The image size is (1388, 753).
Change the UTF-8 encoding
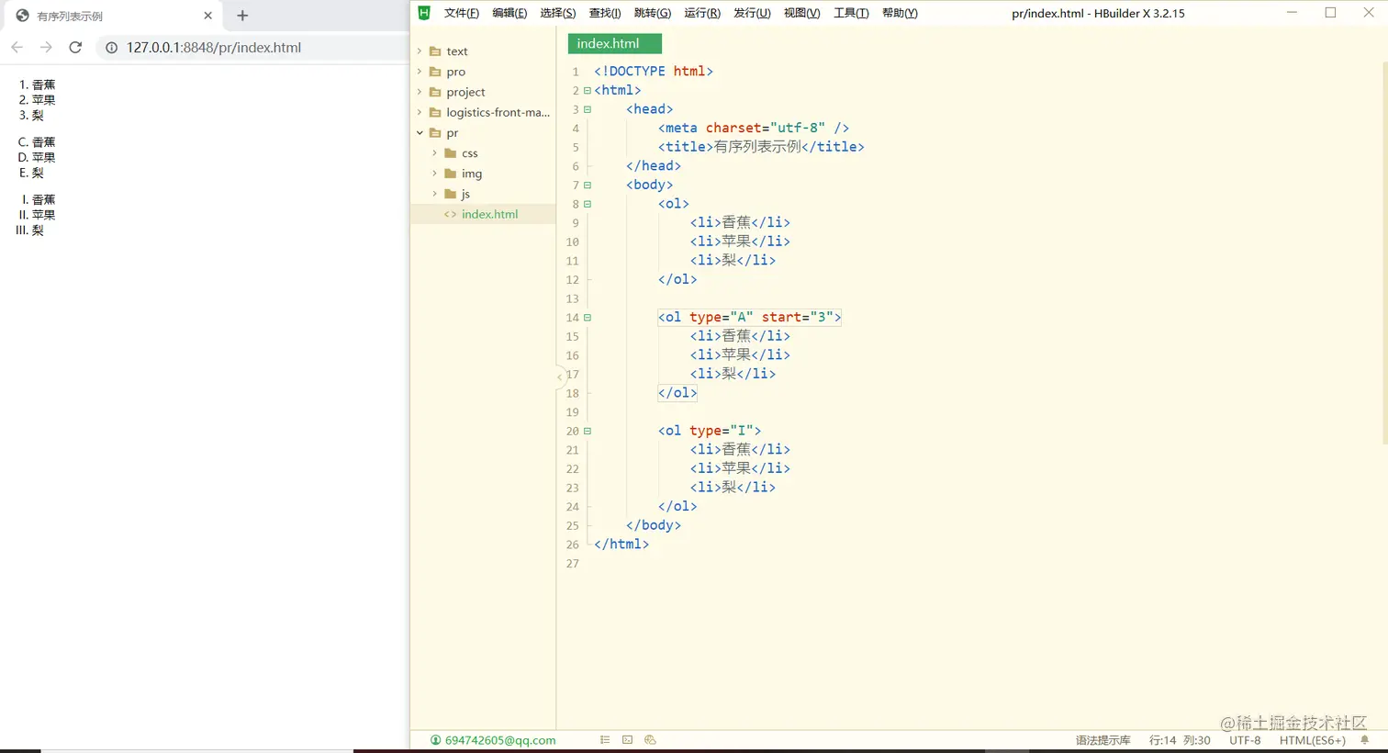1245,740
